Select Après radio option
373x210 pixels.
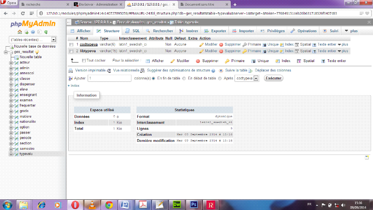pos(220,78)
